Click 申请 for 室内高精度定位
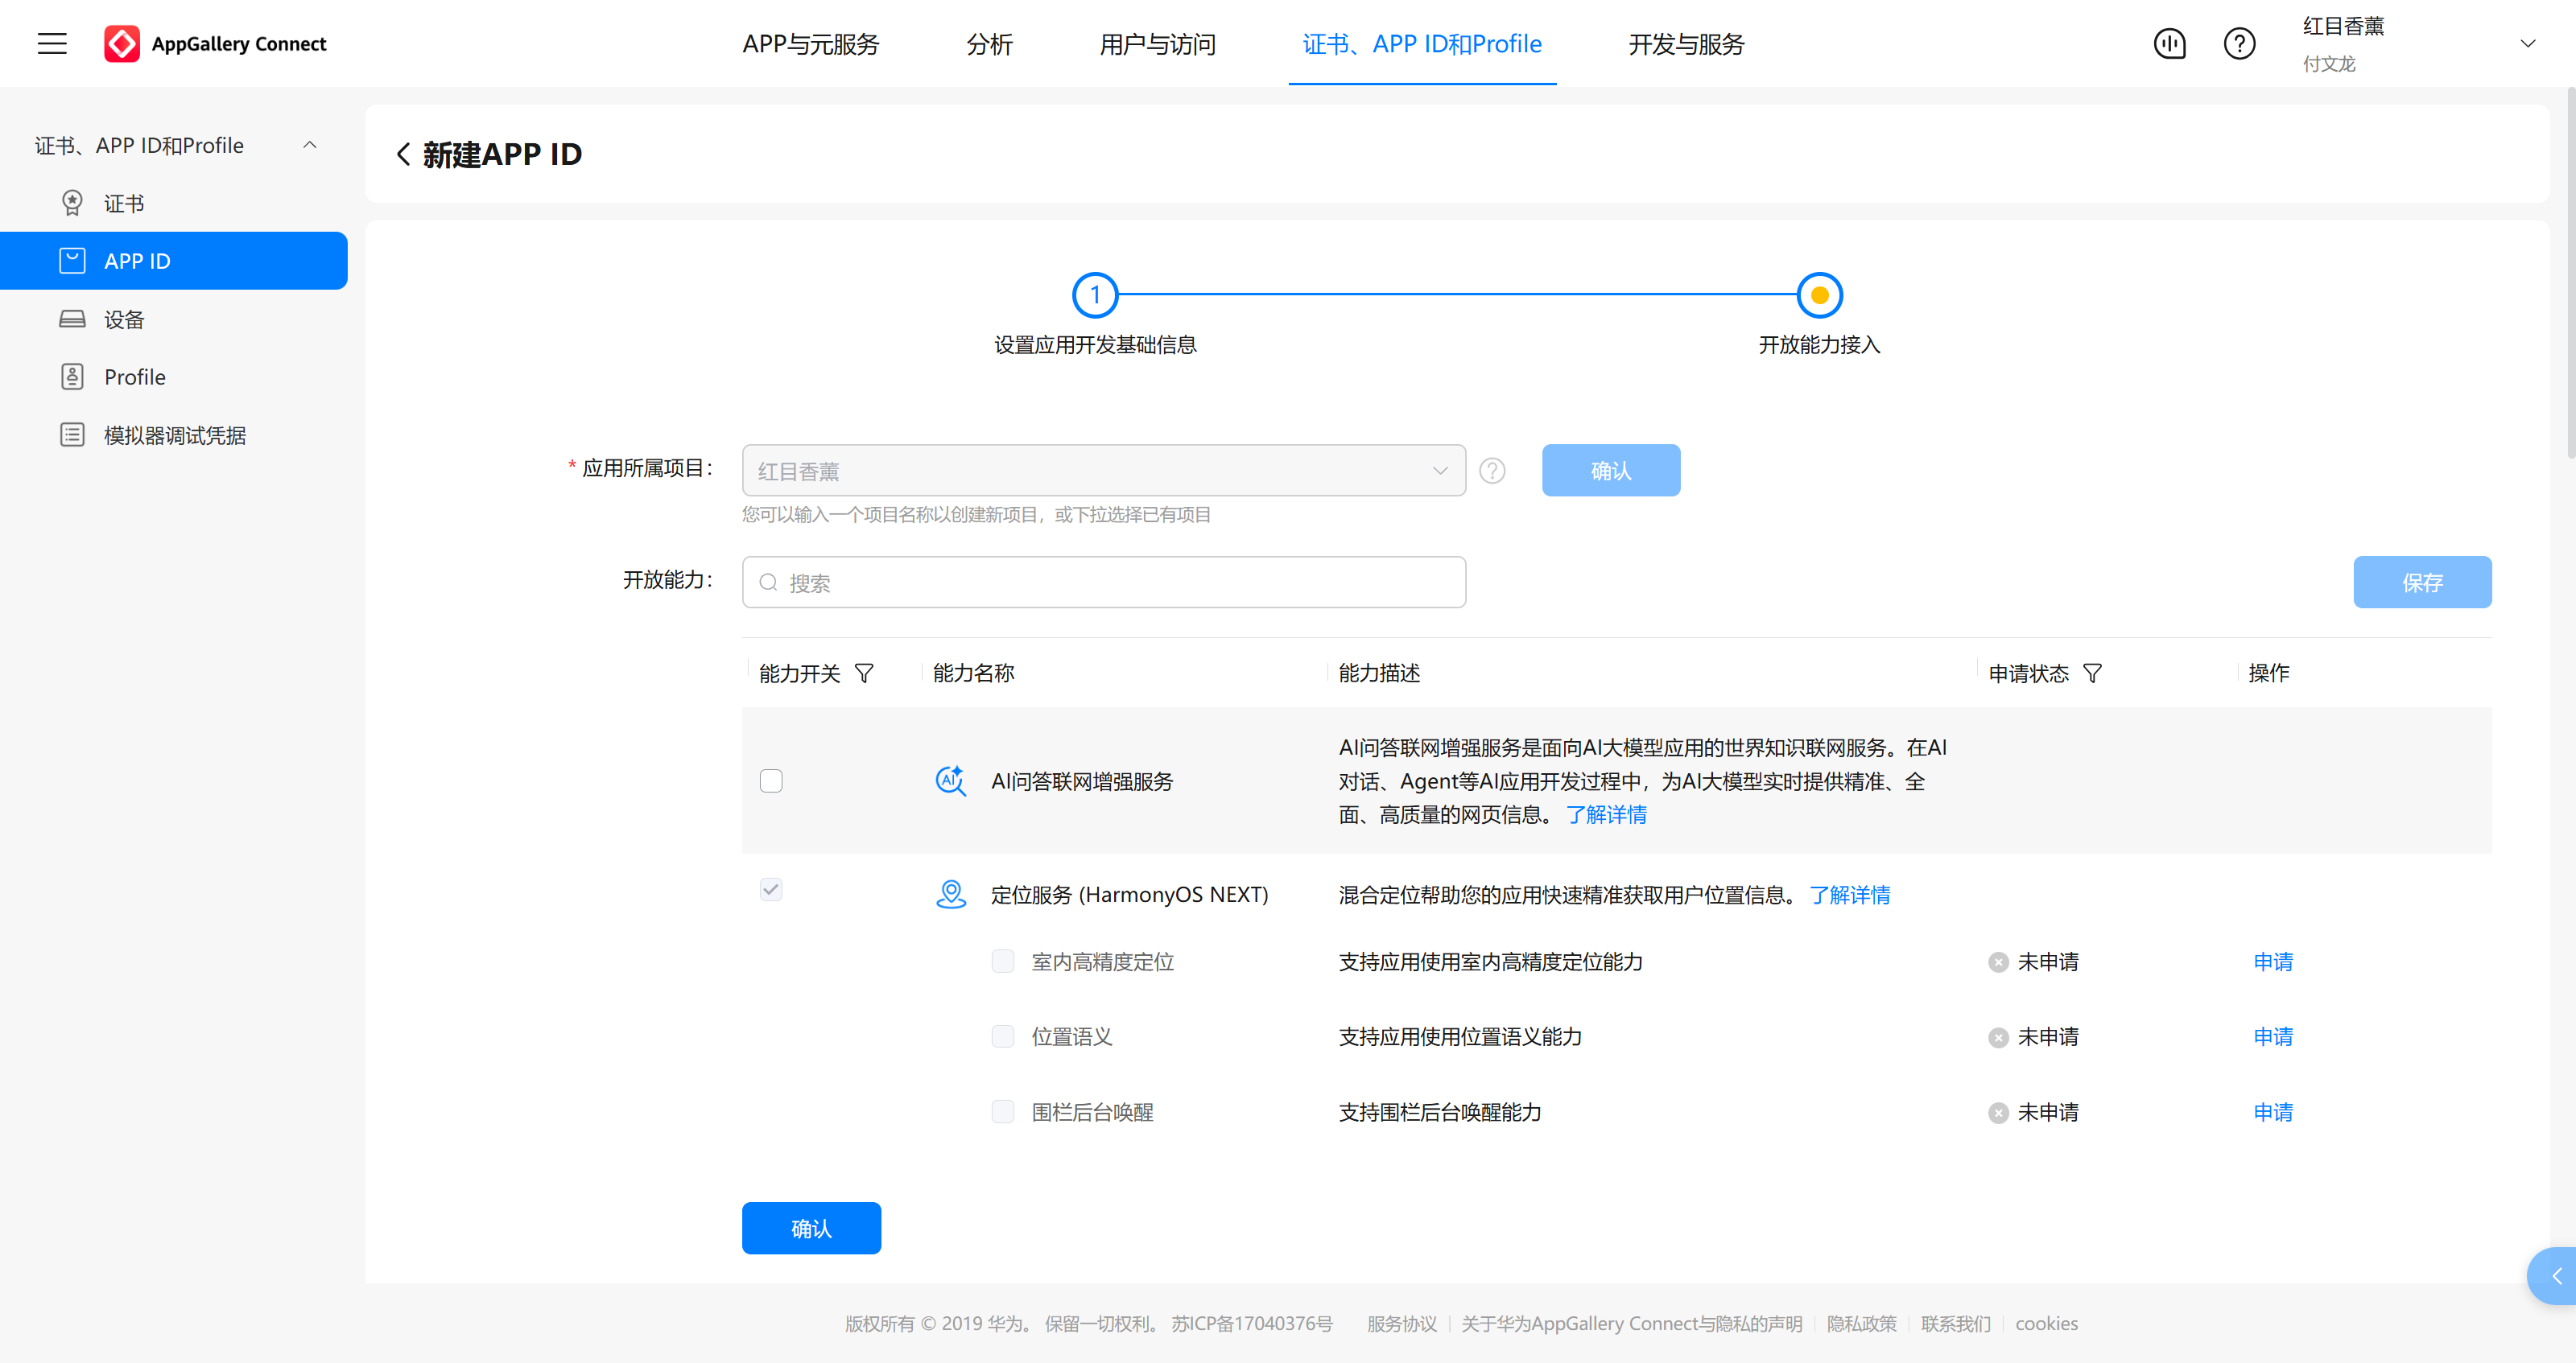This screenshot has height=1363, width=2576. tap(2273, 962)
